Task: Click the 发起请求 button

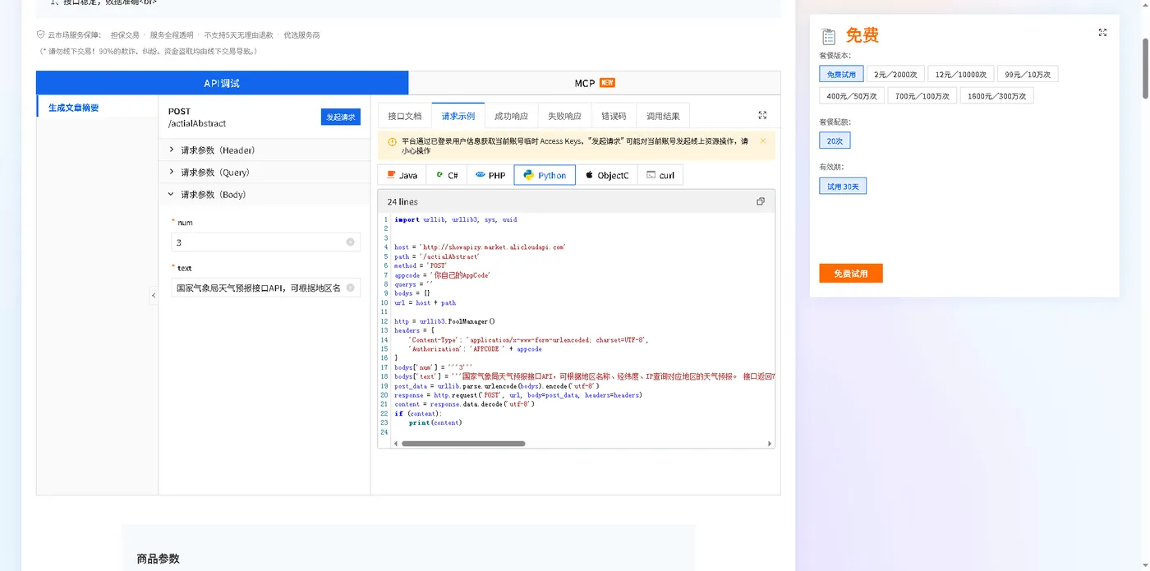Action: click(341, 117)
